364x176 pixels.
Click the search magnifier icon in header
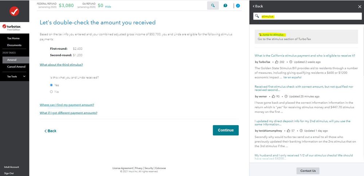pos(213,5)
